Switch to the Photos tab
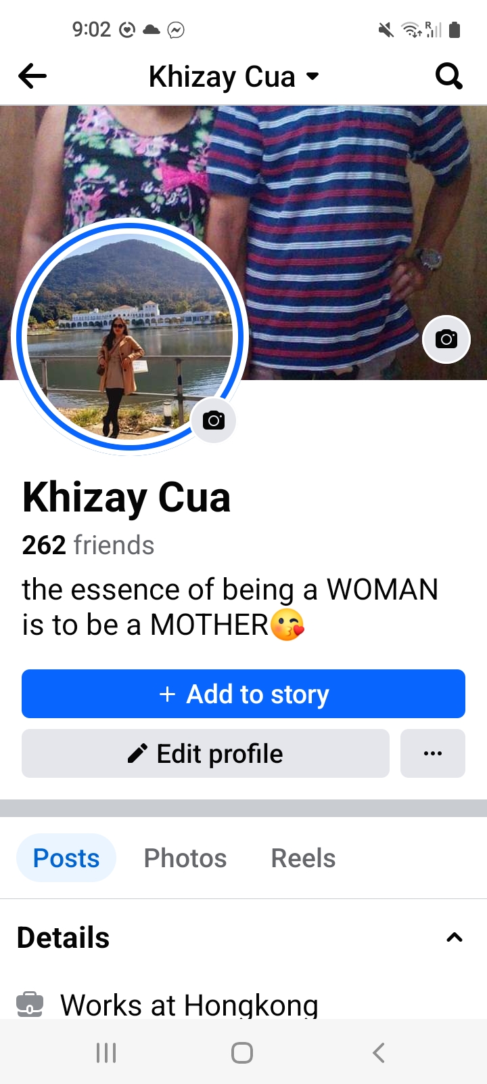This screenshot has height=1084, width=487. tap(185, 858)
